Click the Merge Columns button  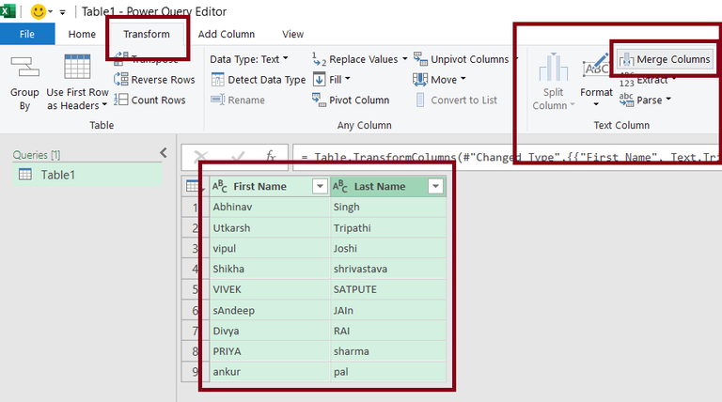click(666, 59)
